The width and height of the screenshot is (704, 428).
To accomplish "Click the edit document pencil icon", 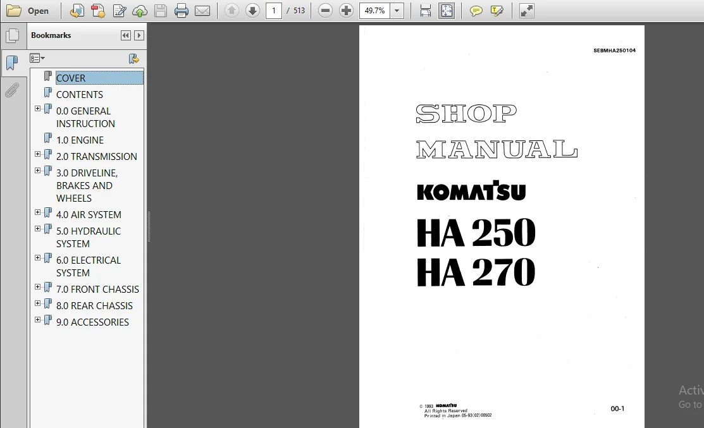I will [120, 11].
